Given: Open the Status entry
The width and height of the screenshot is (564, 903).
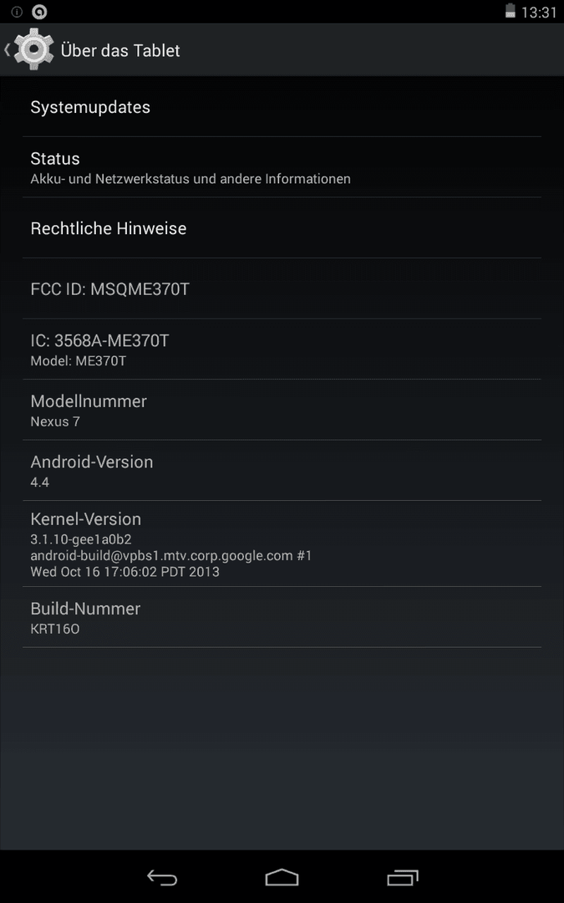Looking at the screenshot, I should (282, 167).
